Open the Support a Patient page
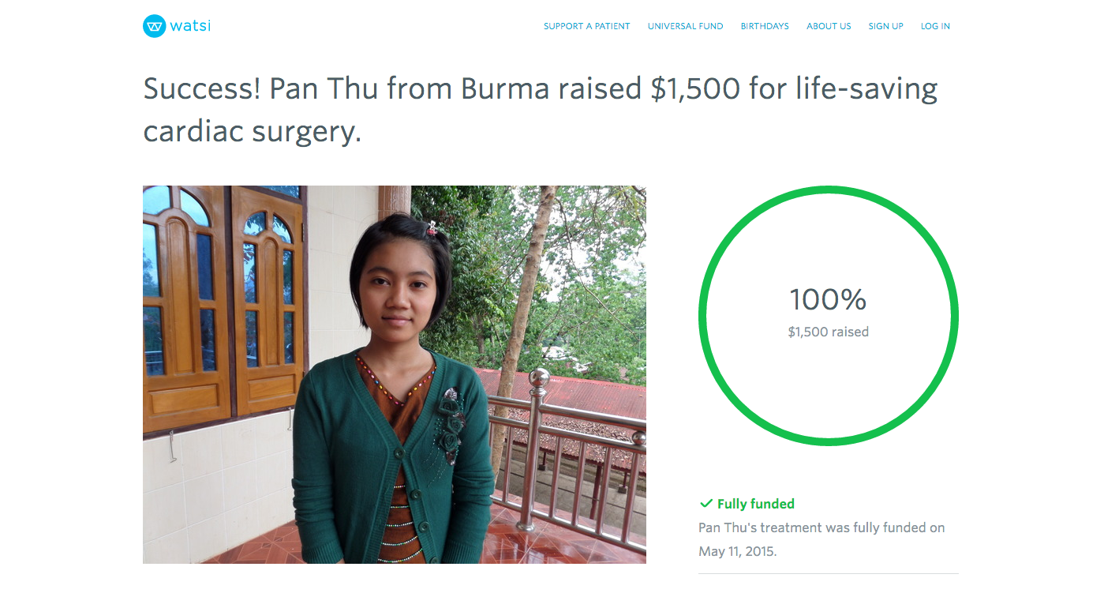Screen dimensions: 1104x593 click(x=586, y=26)
